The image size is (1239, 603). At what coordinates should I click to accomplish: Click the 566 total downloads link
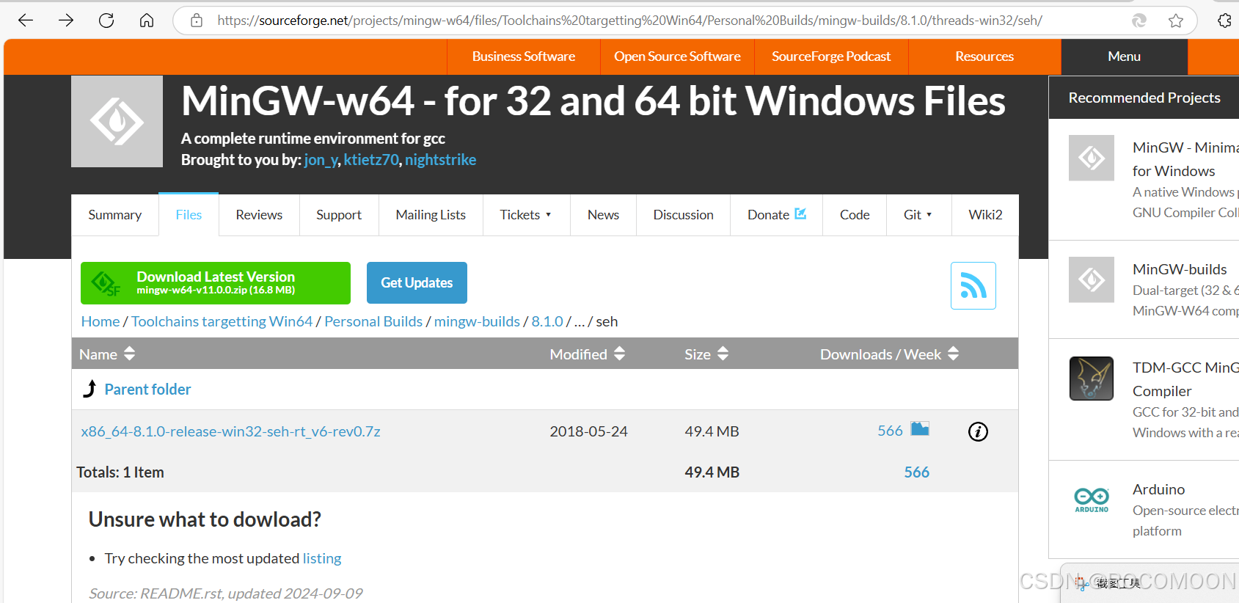916,472
